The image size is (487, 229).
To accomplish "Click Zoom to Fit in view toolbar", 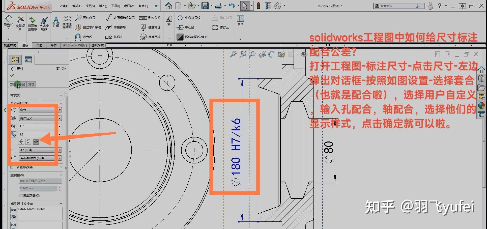I will 233,54.
